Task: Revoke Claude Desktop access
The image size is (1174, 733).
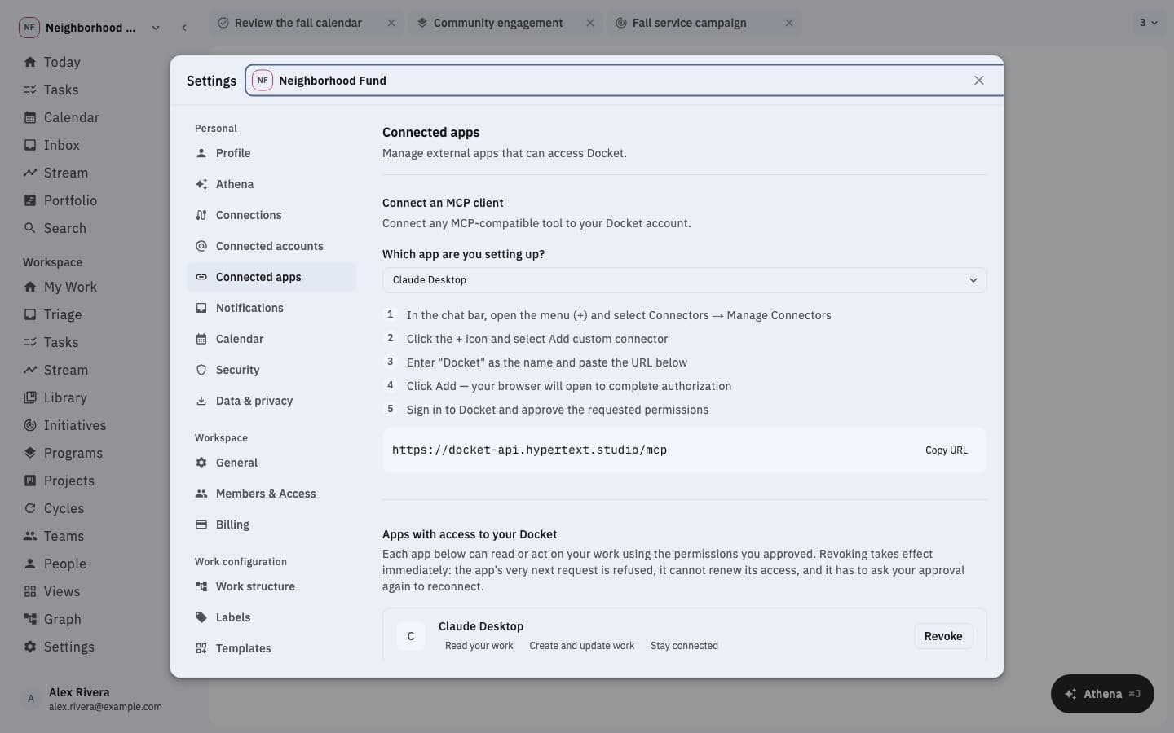Action: point(942,636)
